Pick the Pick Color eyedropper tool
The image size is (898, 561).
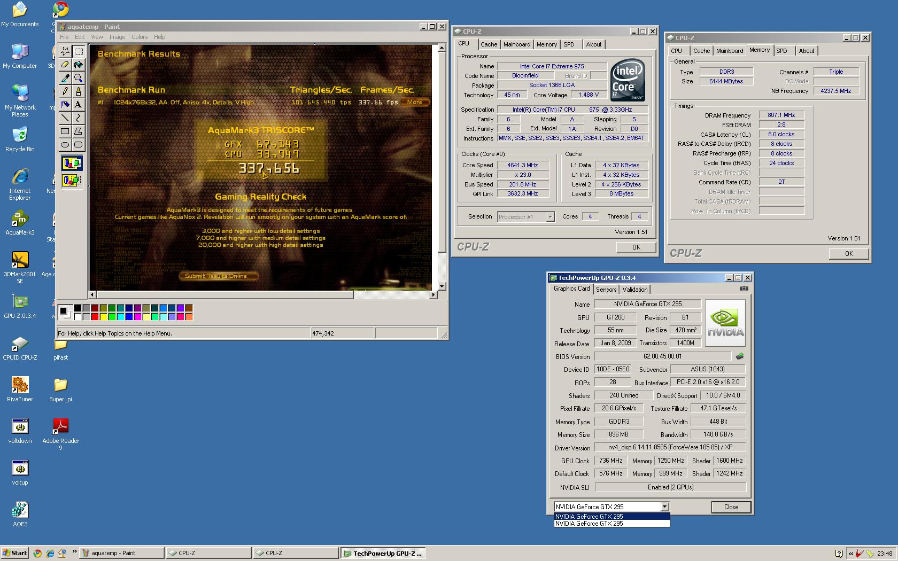click(65, 78)
